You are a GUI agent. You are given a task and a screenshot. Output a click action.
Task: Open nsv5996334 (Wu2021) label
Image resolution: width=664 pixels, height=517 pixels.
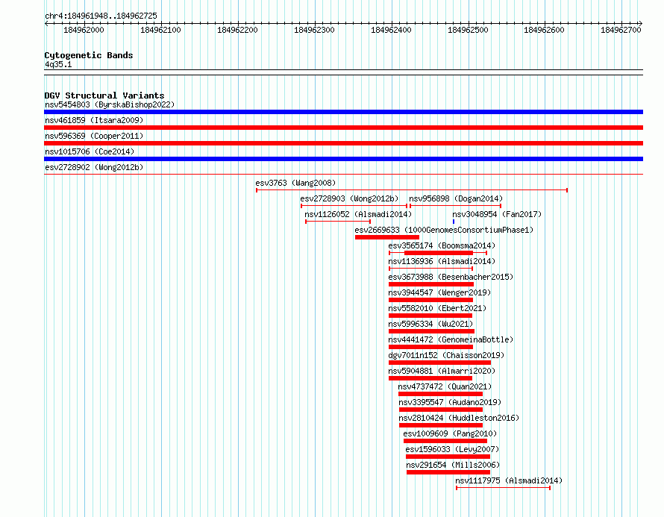[x=430, y=324]
